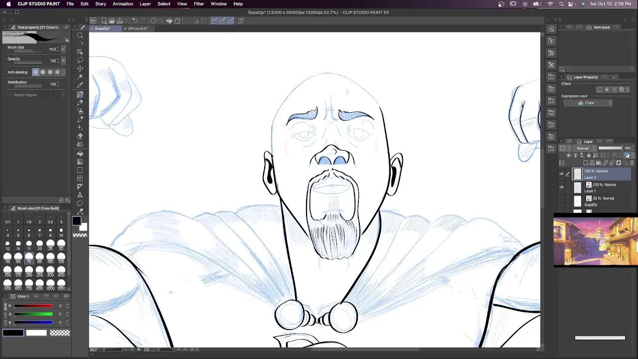The image size is (638, 359).
Task: Select the Eraser tool
Action: (80, 136)
